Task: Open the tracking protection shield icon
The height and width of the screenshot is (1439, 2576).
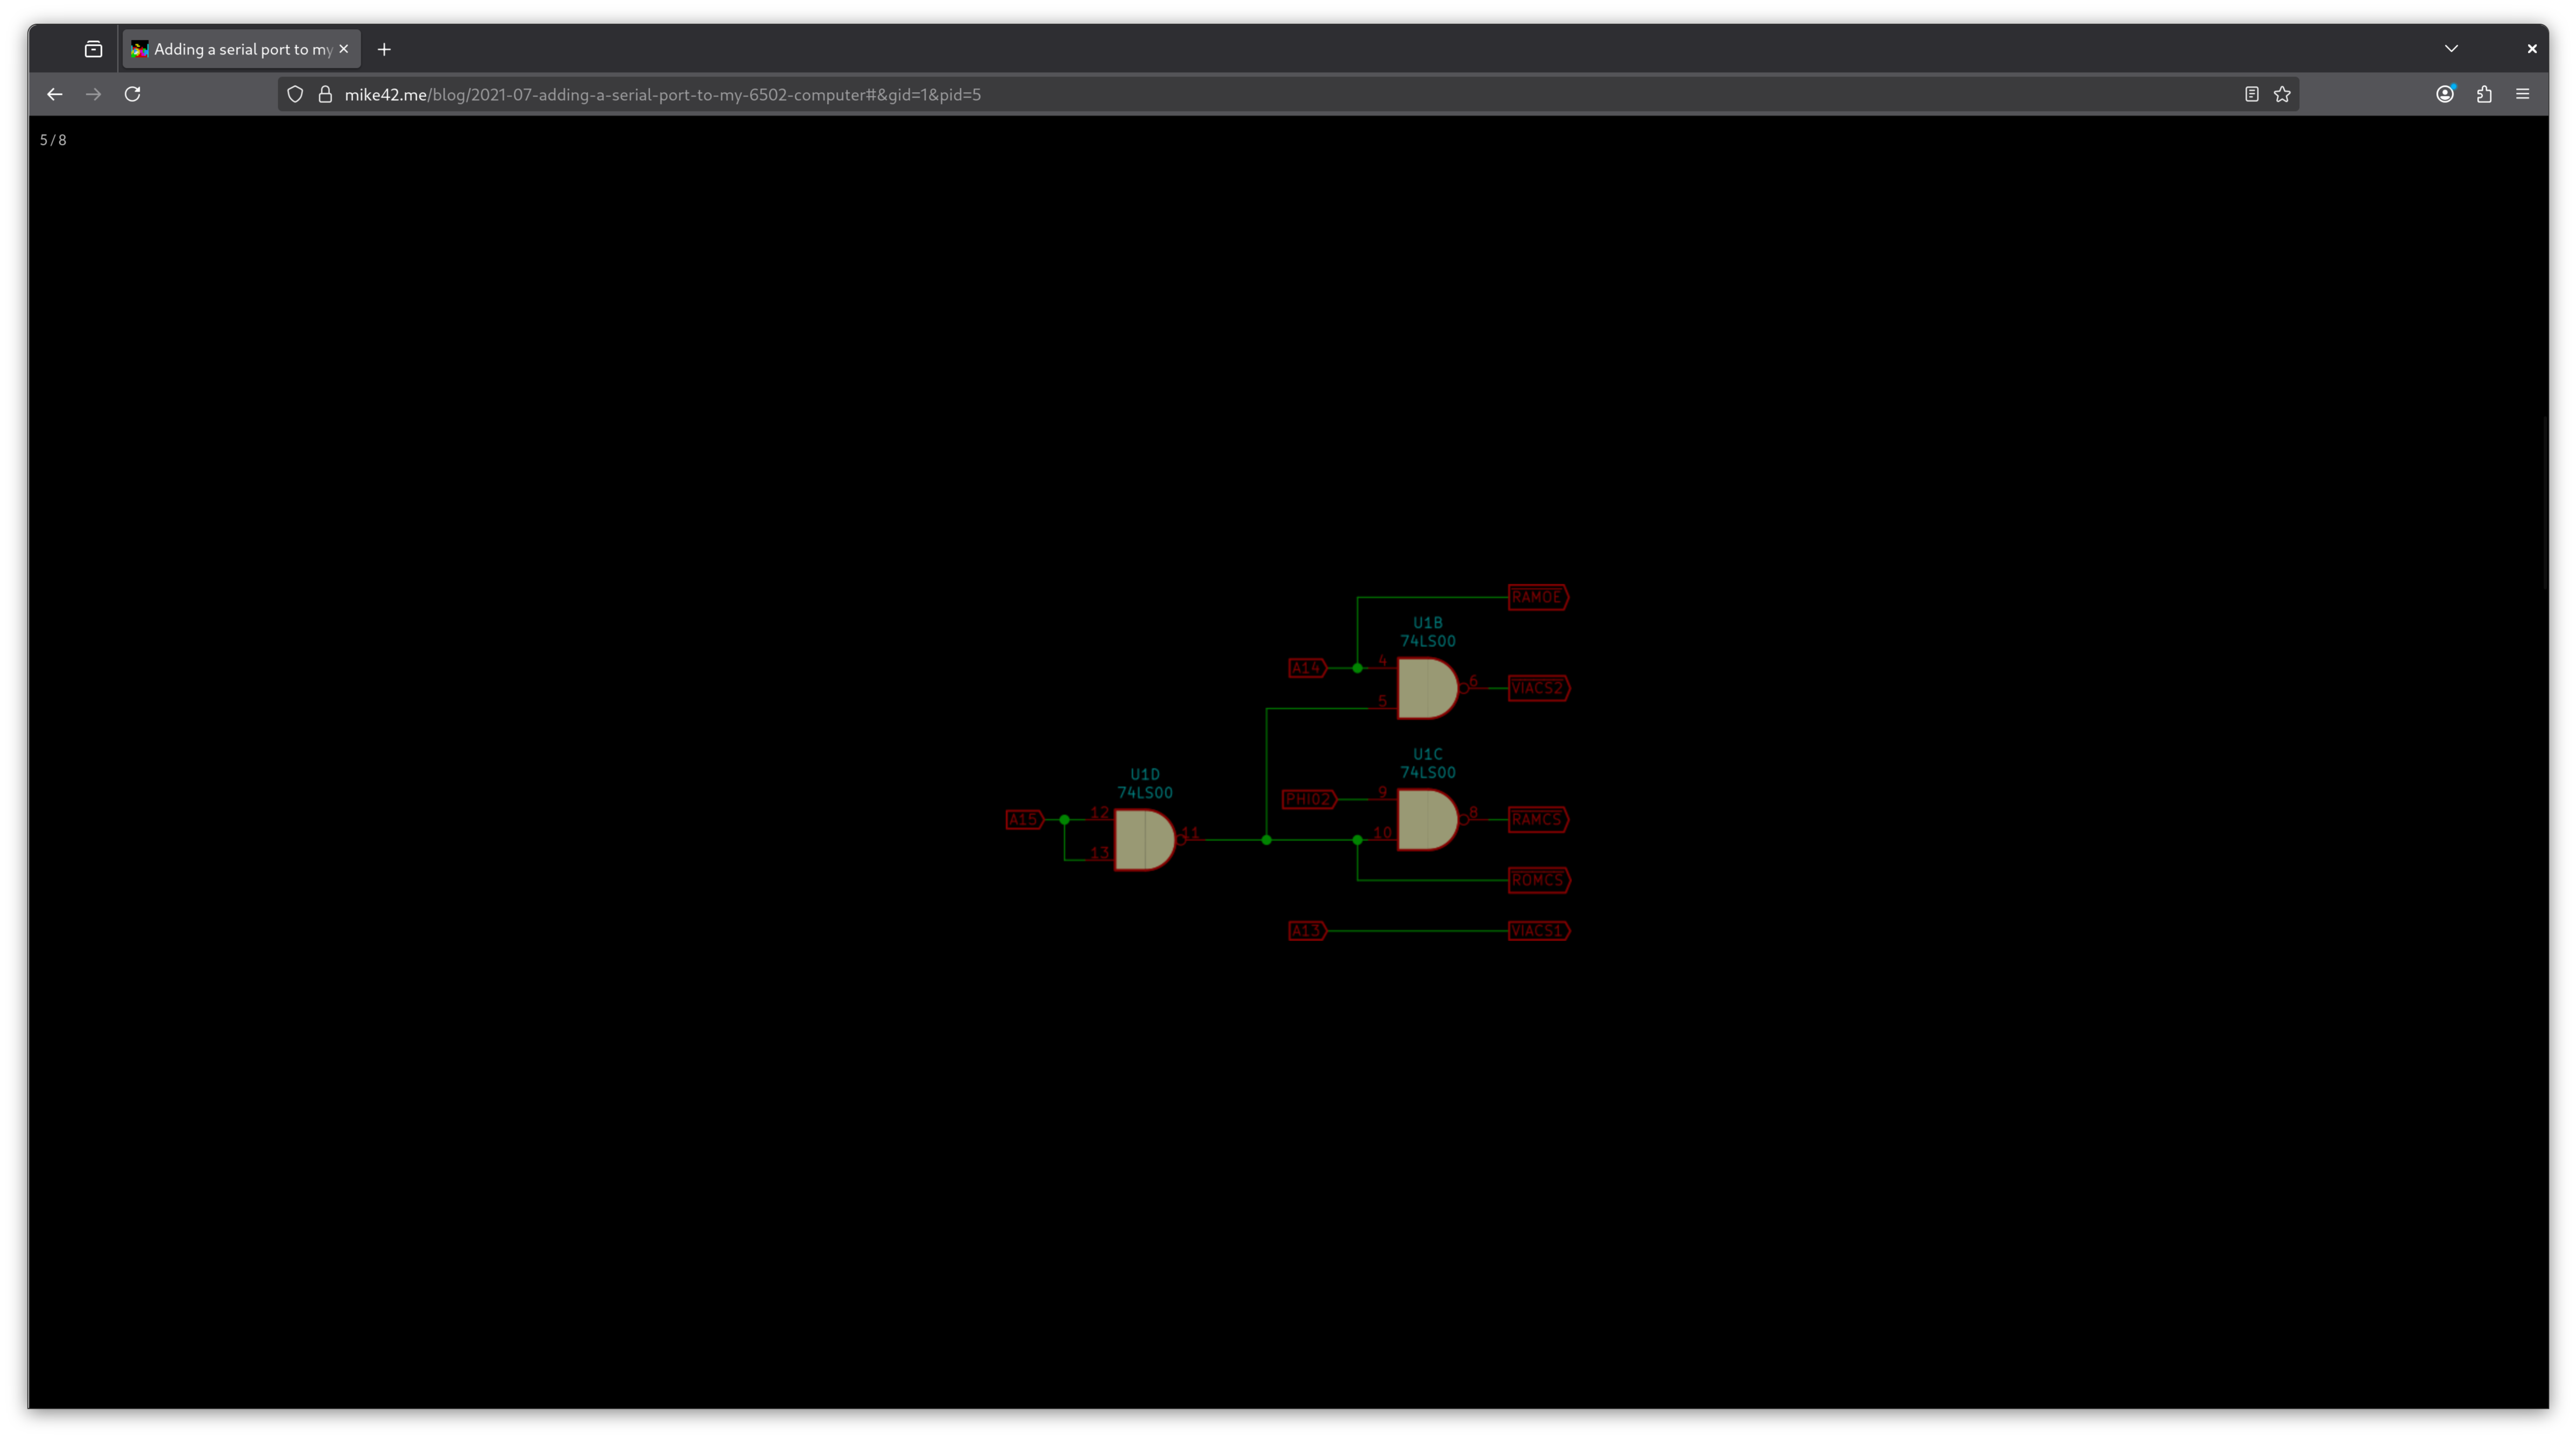Action: point(295,94)
